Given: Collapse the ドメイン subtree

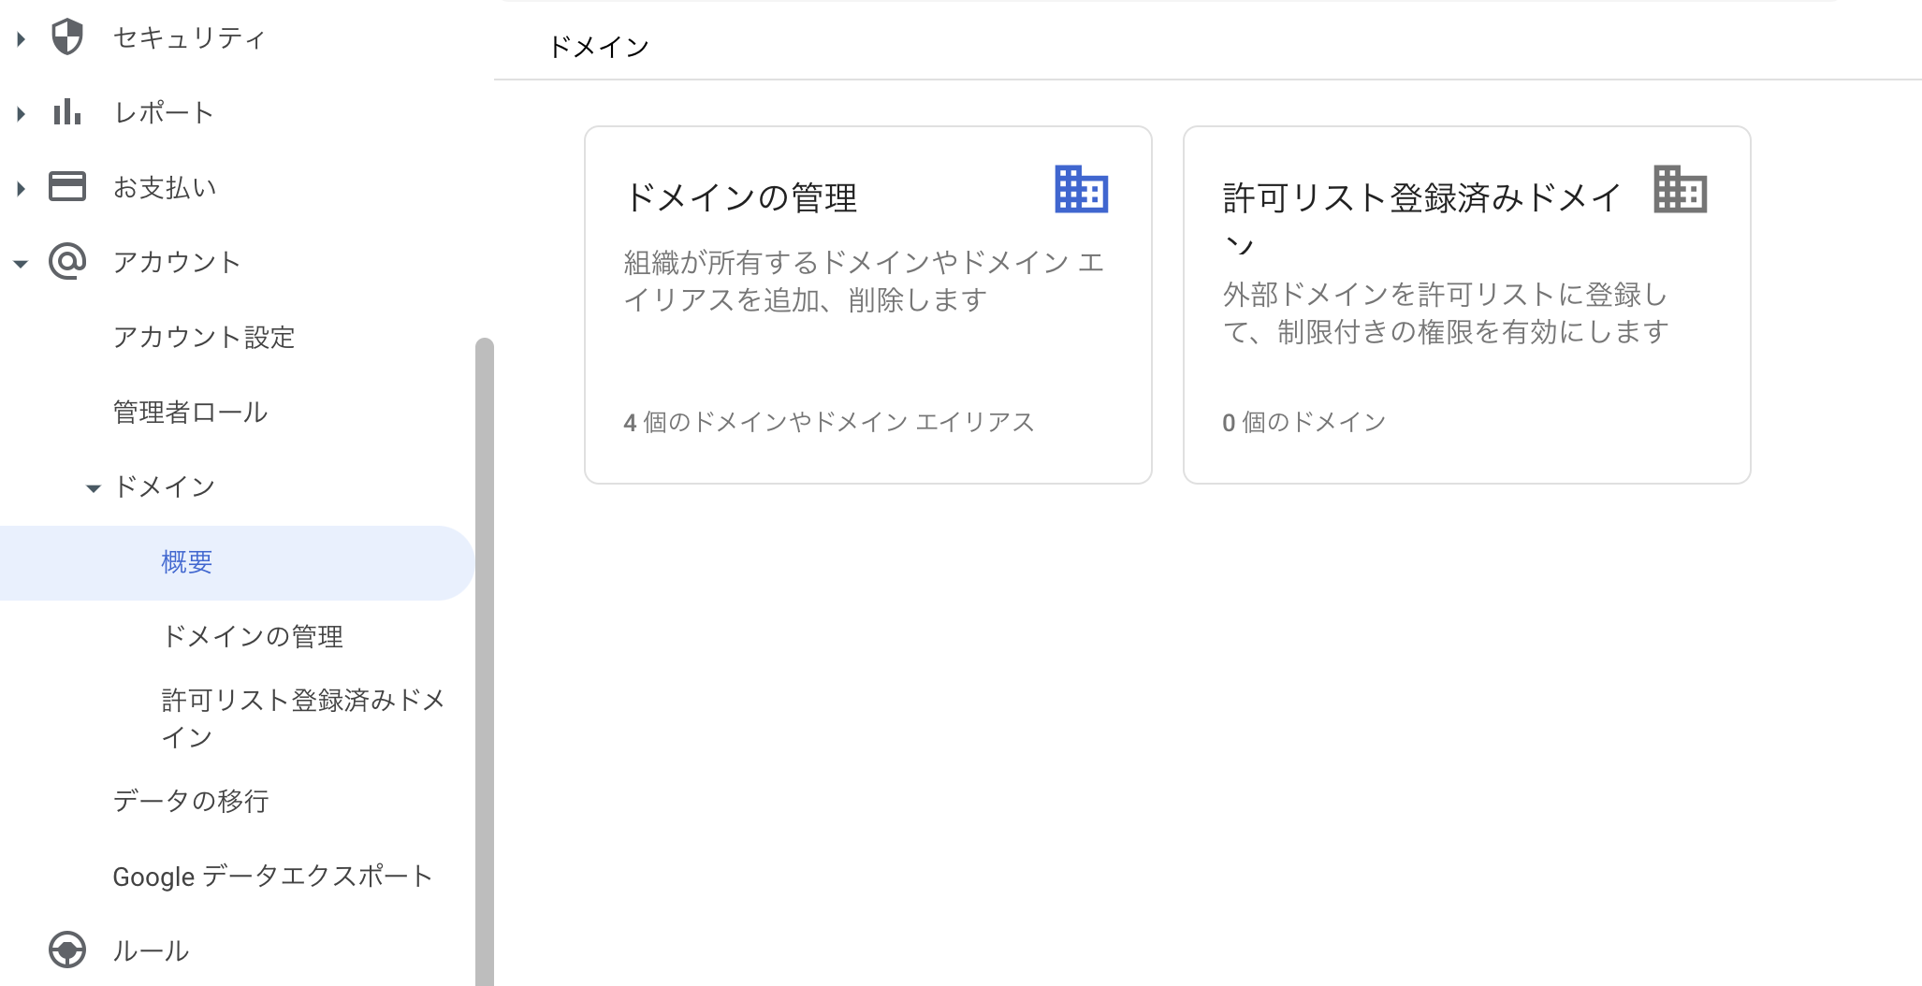Looking at the screenshot, I should tap(92, 487).
